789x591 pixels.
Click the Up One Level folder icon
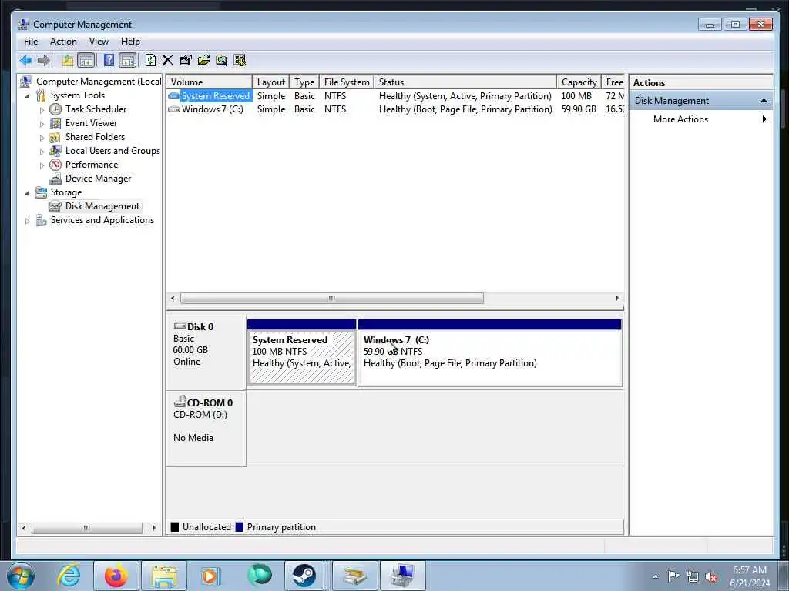[x=68, y=61]
